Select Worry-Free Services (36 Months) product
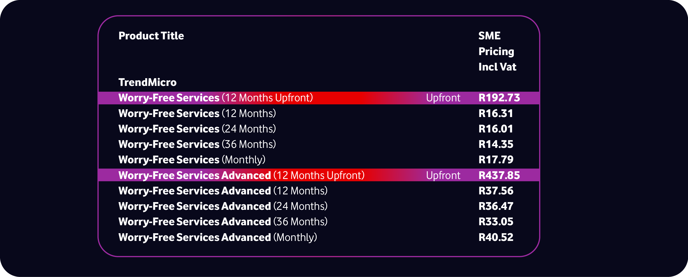The height and width of the screenshot is (277, 688). (x=197, y=144)
